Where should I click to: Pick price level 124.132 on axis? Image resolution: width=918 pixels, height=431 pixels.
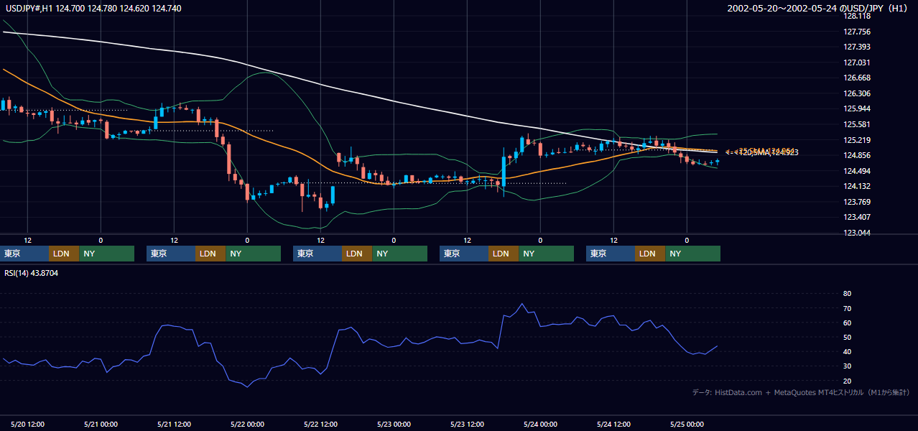[857, 186]
